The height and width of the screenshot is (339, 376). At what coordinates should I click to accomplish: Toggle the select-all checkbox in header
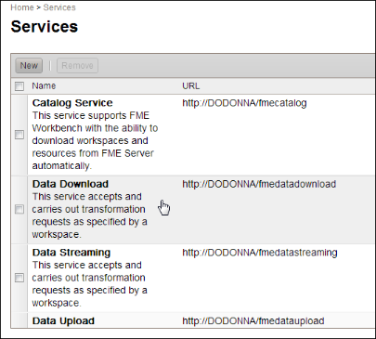click(x=19, y=86)
